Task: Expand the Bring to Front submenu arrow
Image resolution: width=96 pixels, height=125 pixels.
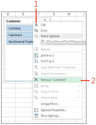Action: point(79,91)
